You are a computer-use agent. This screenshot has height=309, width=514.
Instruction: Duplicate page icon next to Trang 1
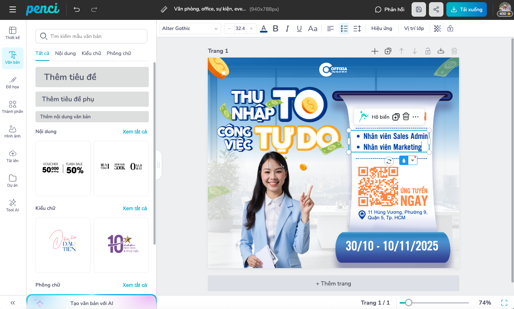(x=388, y=51)
